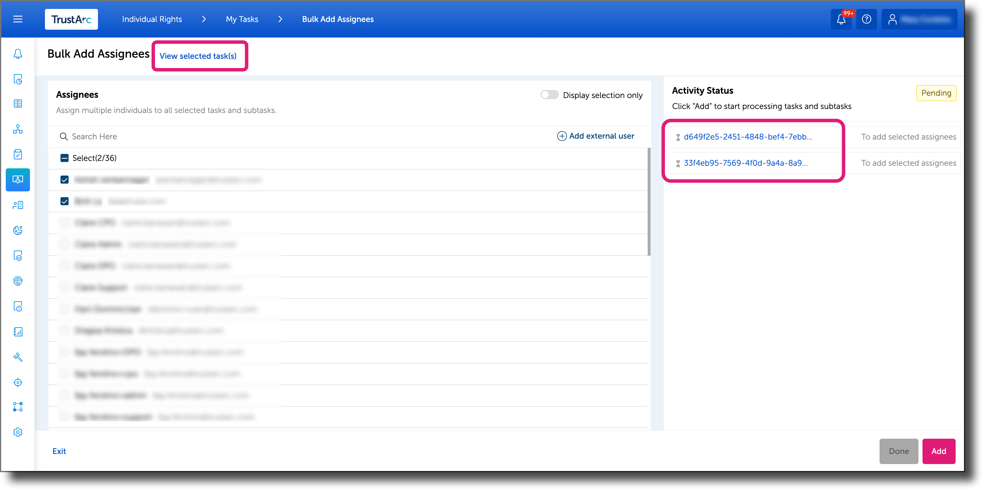Open the hamburger navigation menu
This screenshot has width=983, height=490.
coord(18,19)
